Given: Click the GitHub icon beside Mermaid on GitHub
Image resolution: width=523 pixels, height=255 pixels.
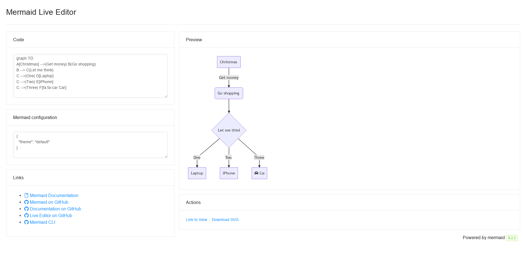Looking at the screenshot, I should (26, 202).
